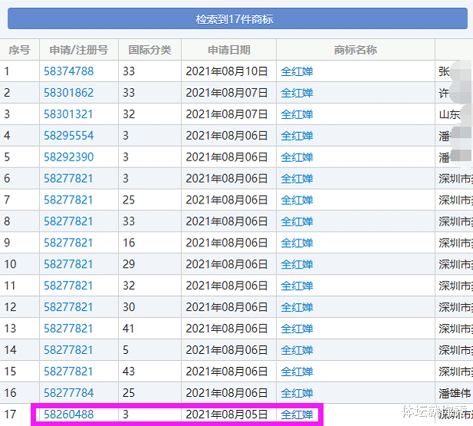Open application 58295554 details
Image resolution: width=473 pixels, height=426 pixels.
tap(68, 136)
